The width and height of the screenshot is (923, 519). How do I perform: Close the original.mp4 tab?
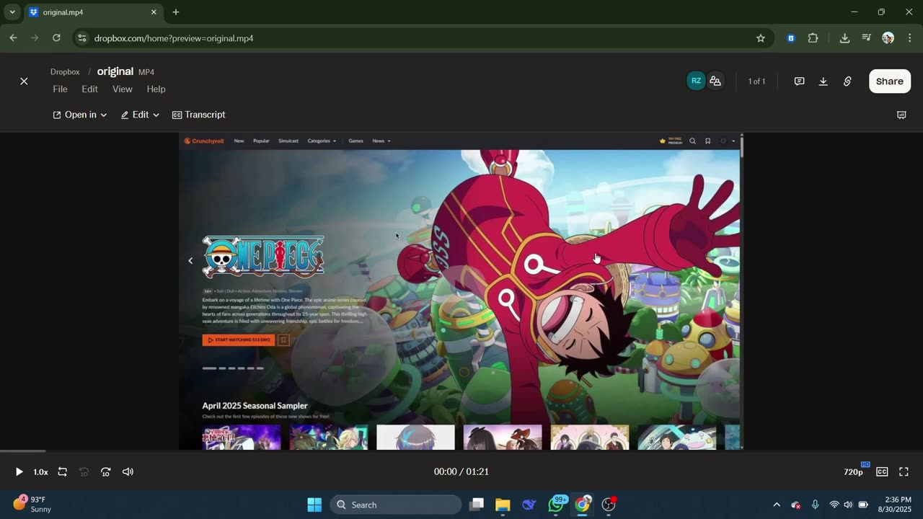[154, 12]
